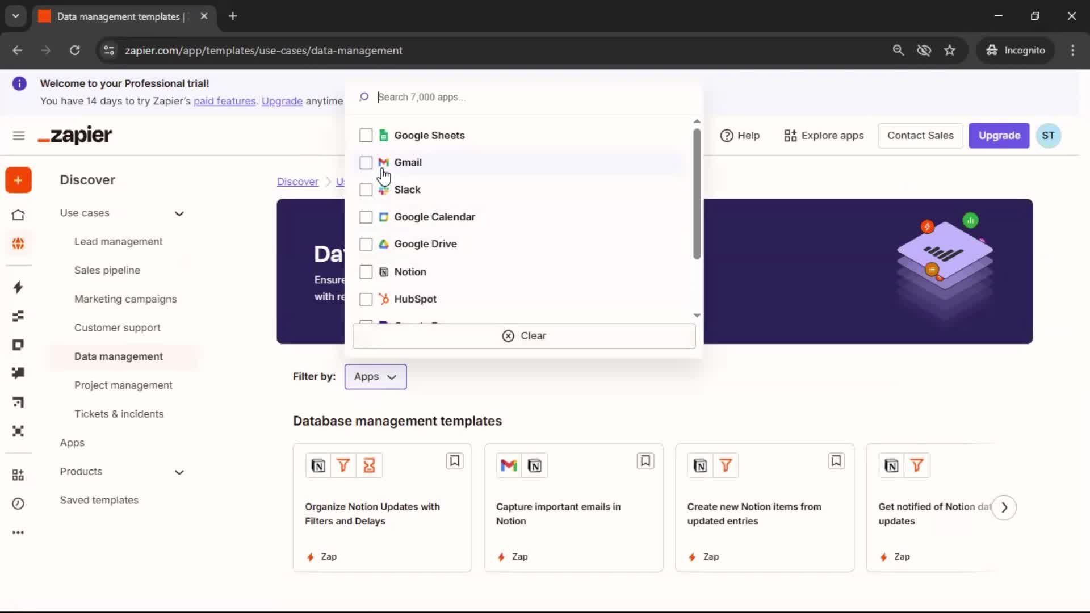The height and width of the screenshot is (613, 1090).
Task: Click the purple Upgrade button
Action: click(x=999, y=136)
